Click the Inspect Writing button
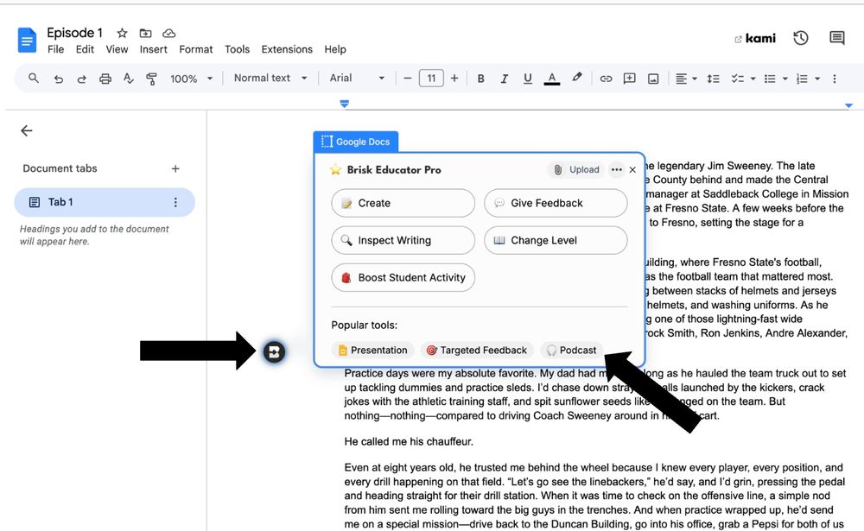This screenshot has width=864, height=531. tap(403, 240)
